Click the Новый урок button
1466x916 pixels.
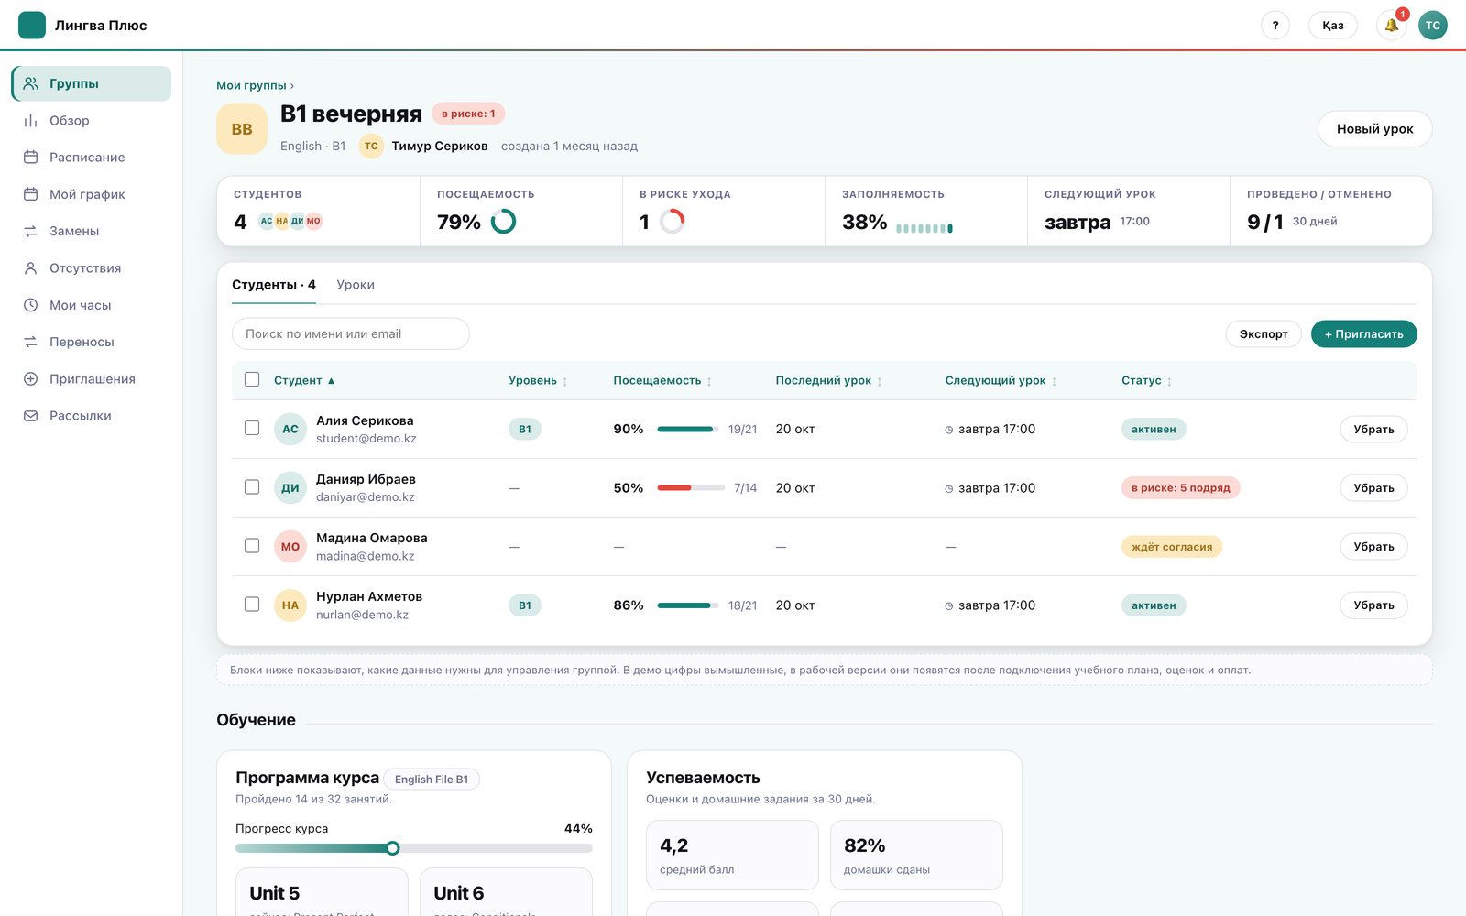(x=1374, y=129)
